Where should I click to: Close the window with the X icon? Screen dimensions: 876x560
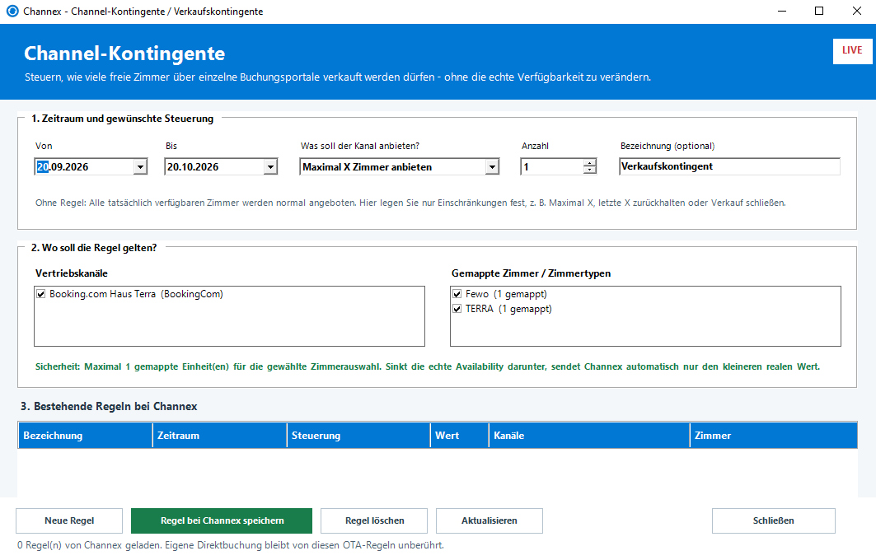tap(856, 12)
